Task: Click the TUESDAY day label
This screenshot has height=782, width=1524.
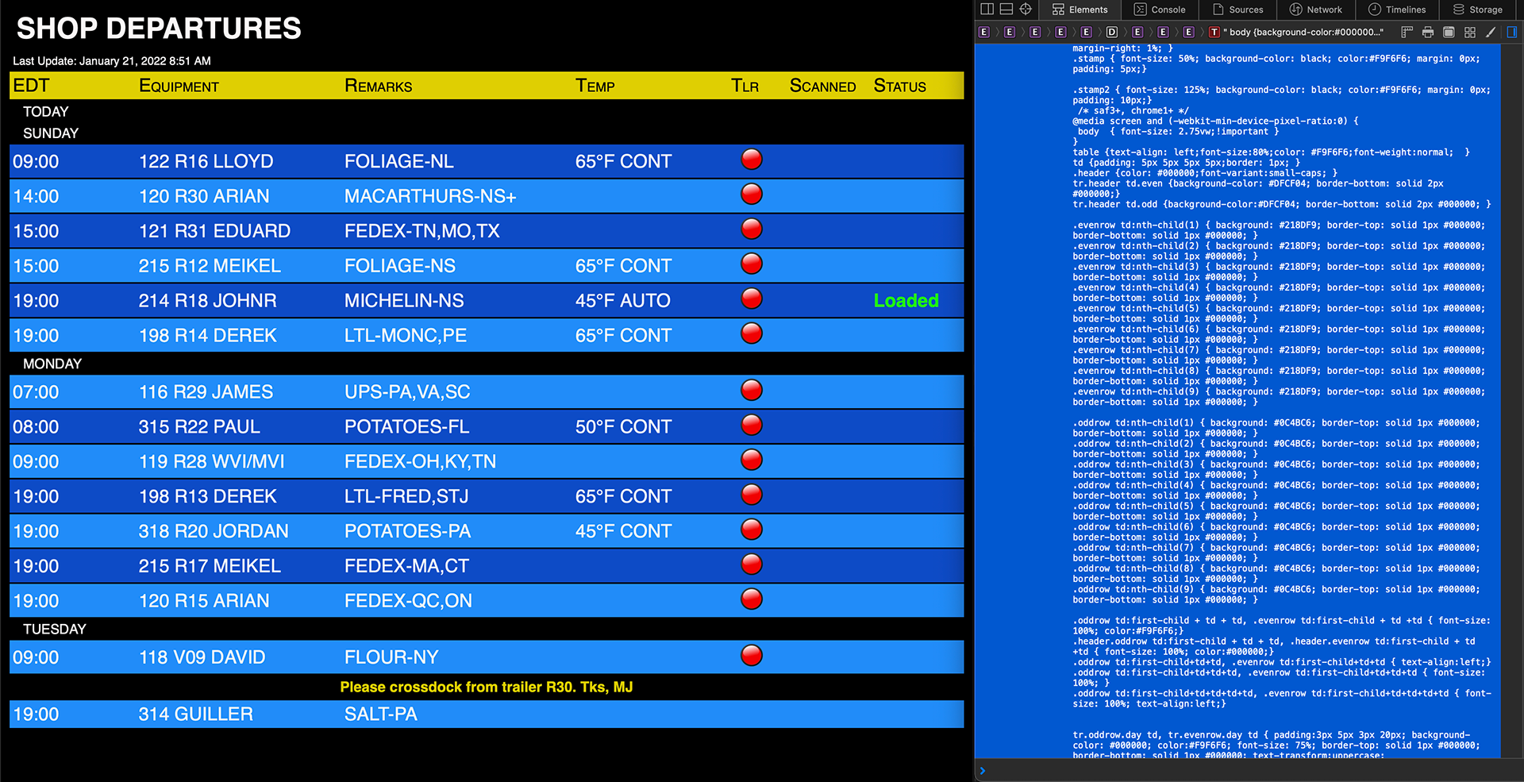Action: (x=55, y=629)
